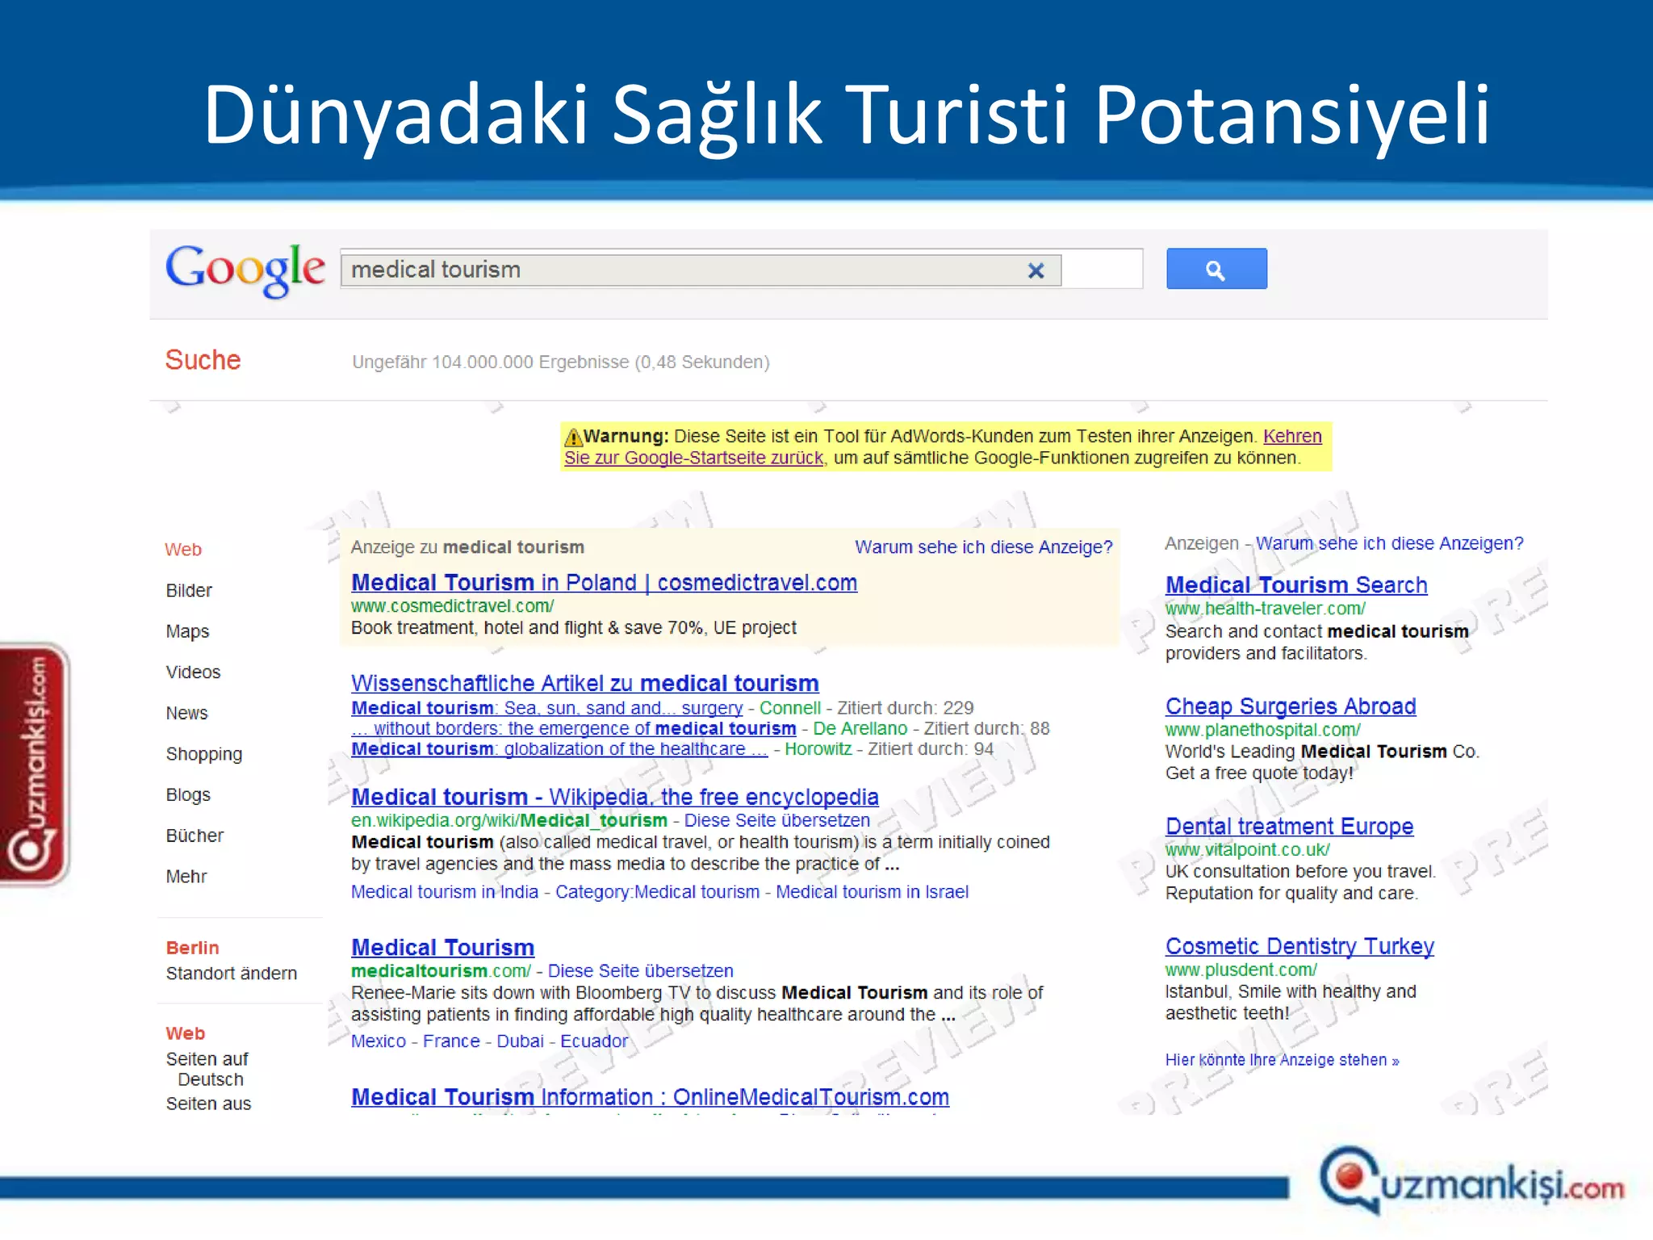The image size is (1653, 1240).
Task: Open the News search category
Action: click(186, 714)
